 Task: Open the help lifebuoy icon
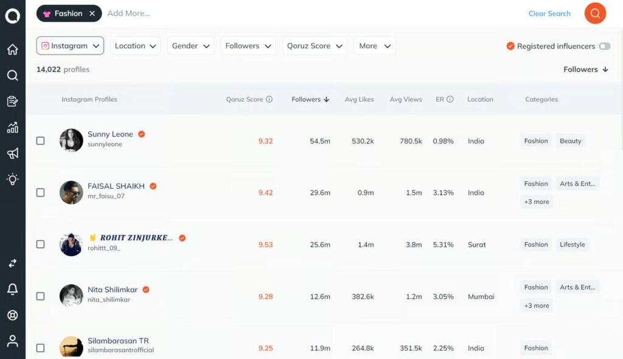click(x=12, y=315)
